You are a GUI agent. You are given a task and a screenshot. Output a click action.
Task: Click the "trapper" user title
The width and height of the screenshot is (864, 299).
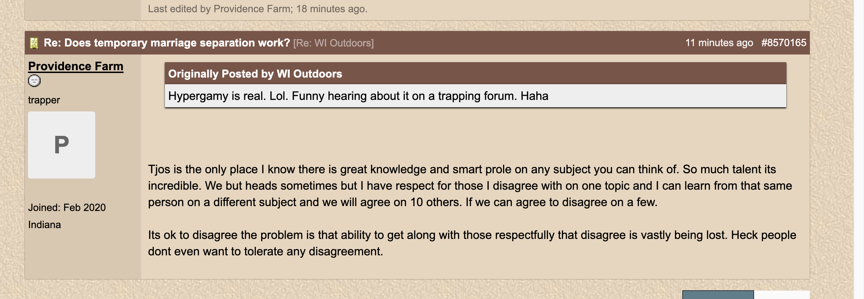44,100
